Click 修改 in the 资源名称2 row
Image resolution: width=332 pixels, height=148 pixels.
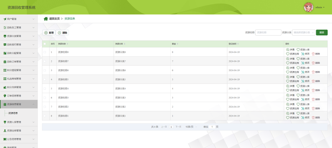click(x=305, y=108)
